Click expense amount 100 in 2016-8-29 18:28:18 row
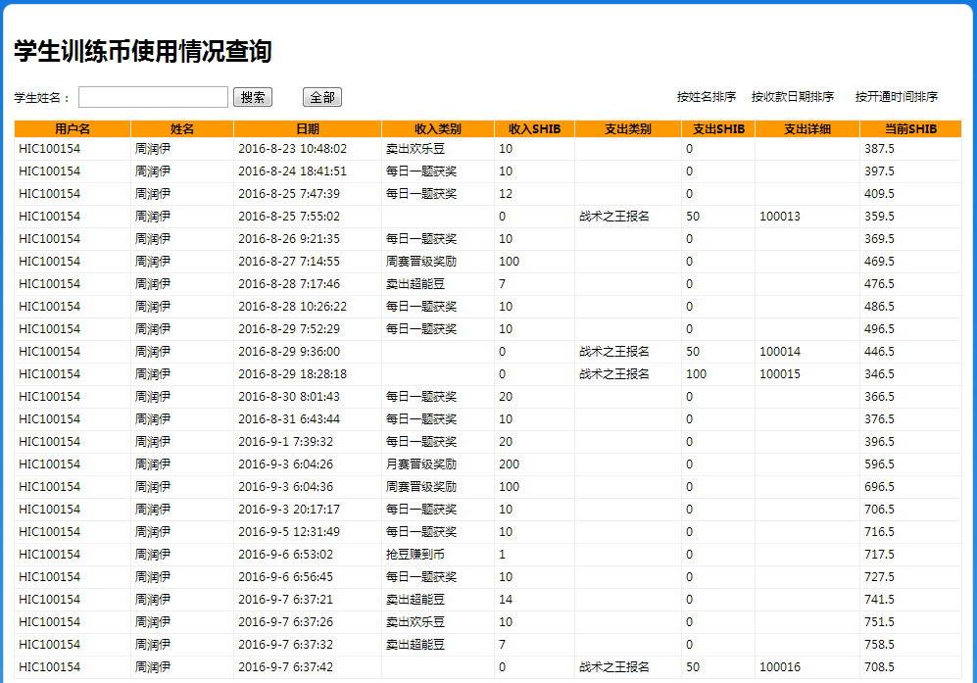 click(696, 374)
